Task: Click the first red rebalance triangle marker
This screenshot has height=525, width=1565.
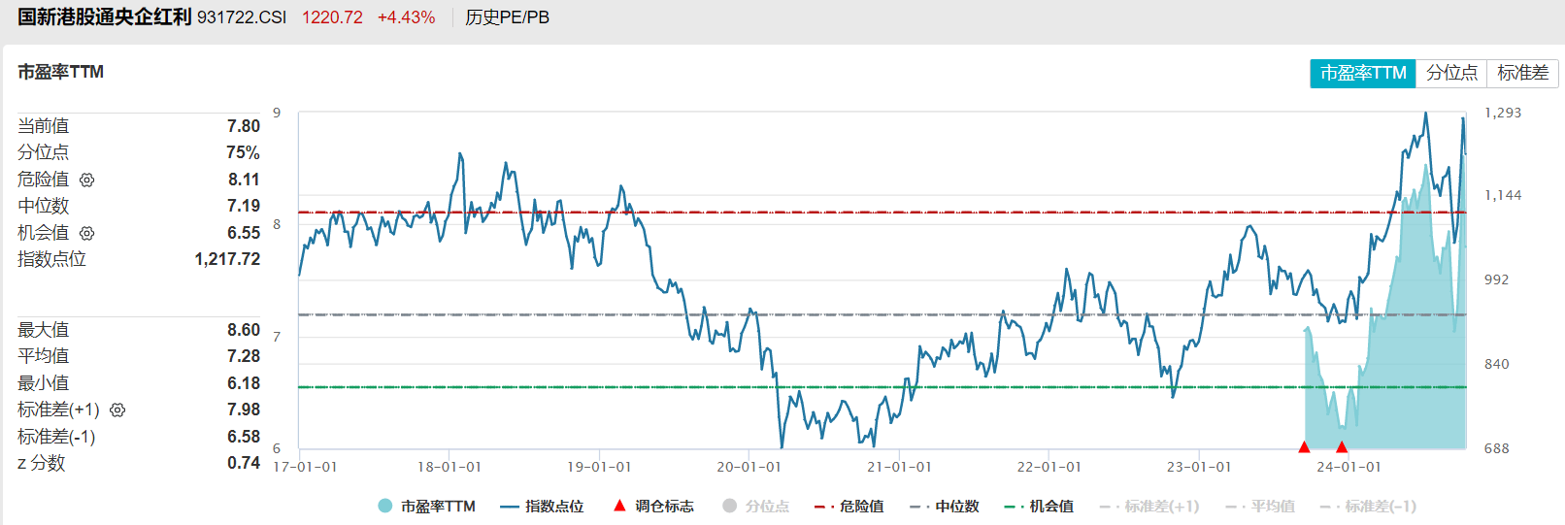Action: (x=1304, y=447)
